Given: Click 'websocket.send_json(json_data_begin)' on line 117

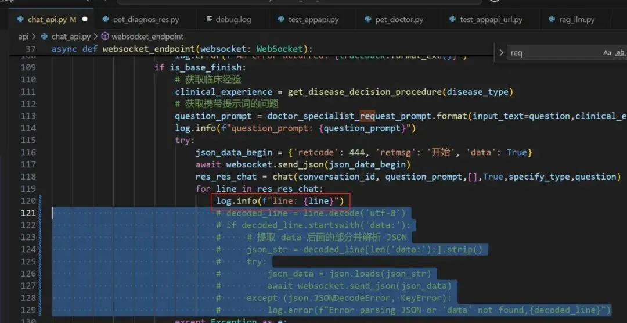Looking at the screenshot, I should coord(318,164).
